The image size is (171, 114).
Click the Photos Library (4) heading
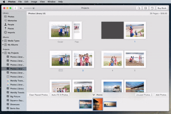tap(37, 13)
